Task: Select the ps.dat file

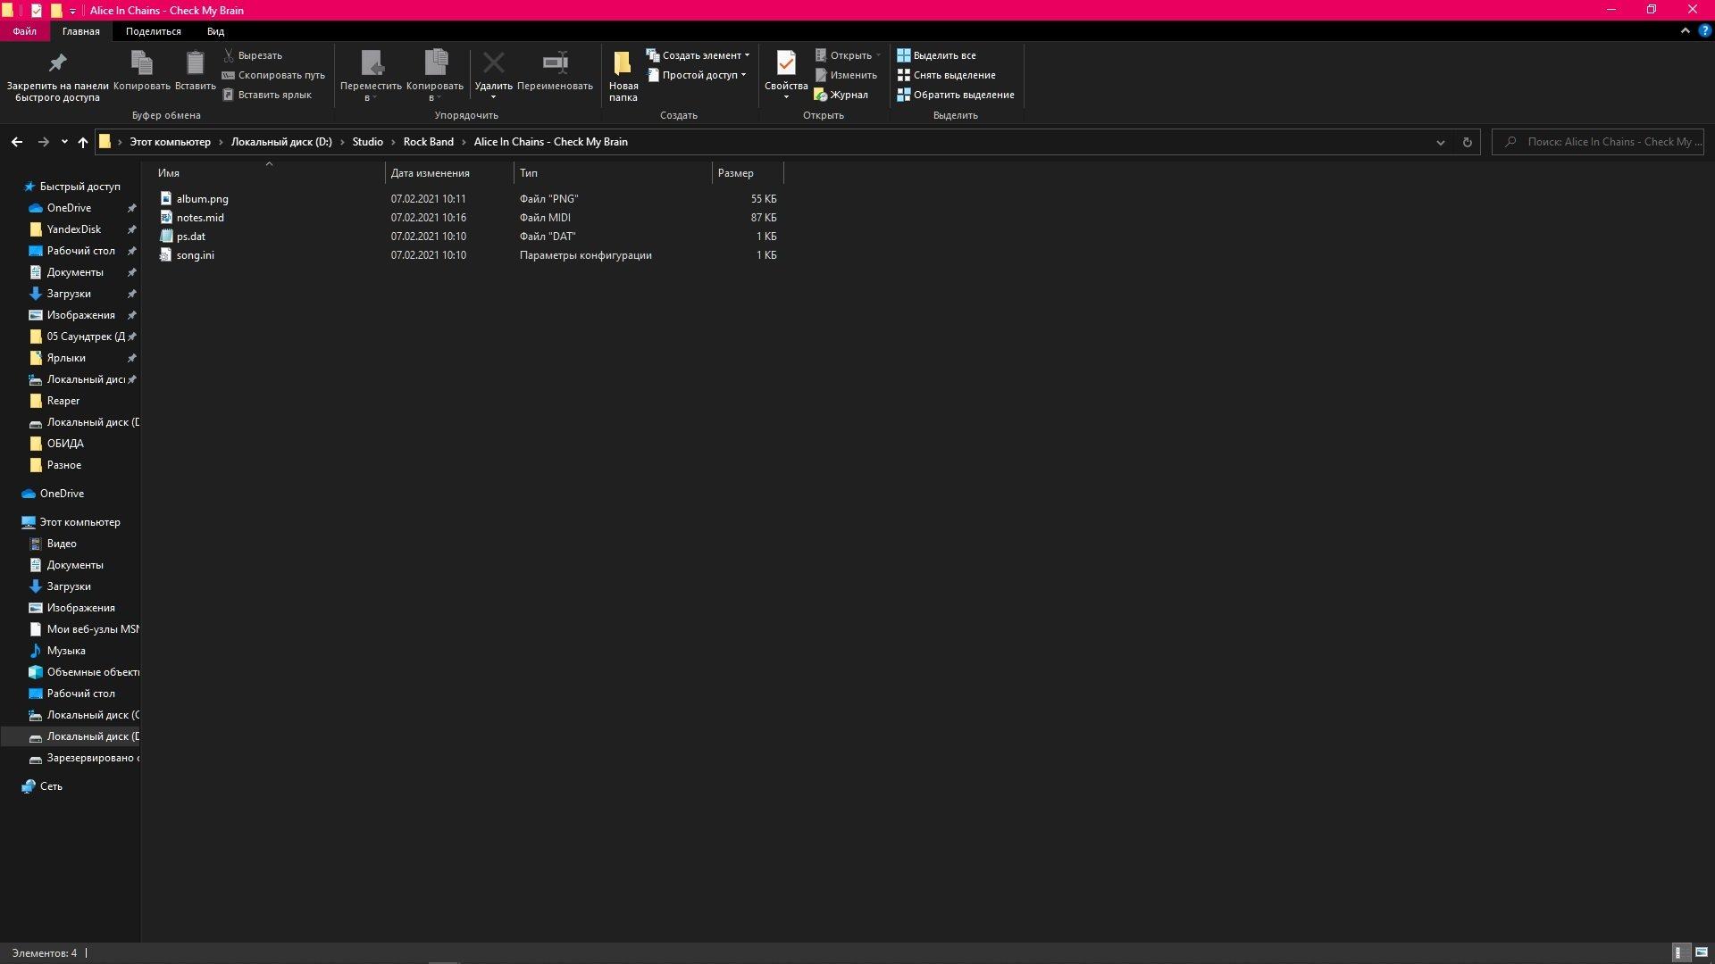Action: click(x=190, y=237)
